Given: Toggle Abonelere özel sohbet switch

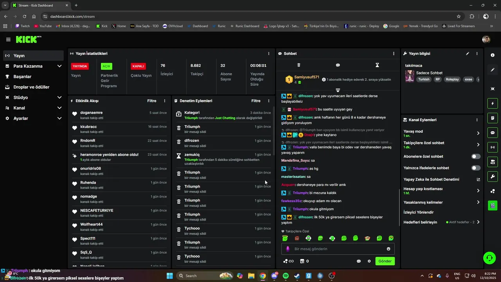Looking at the screenshot, I should pyautogui.click(x=476, y=156).
